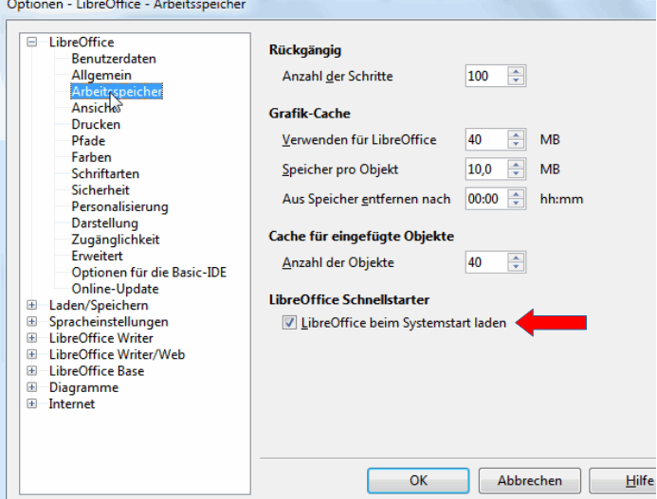
Task: Click the Verwenden für LibreOffice field
Action: click(x=486, y=139)
